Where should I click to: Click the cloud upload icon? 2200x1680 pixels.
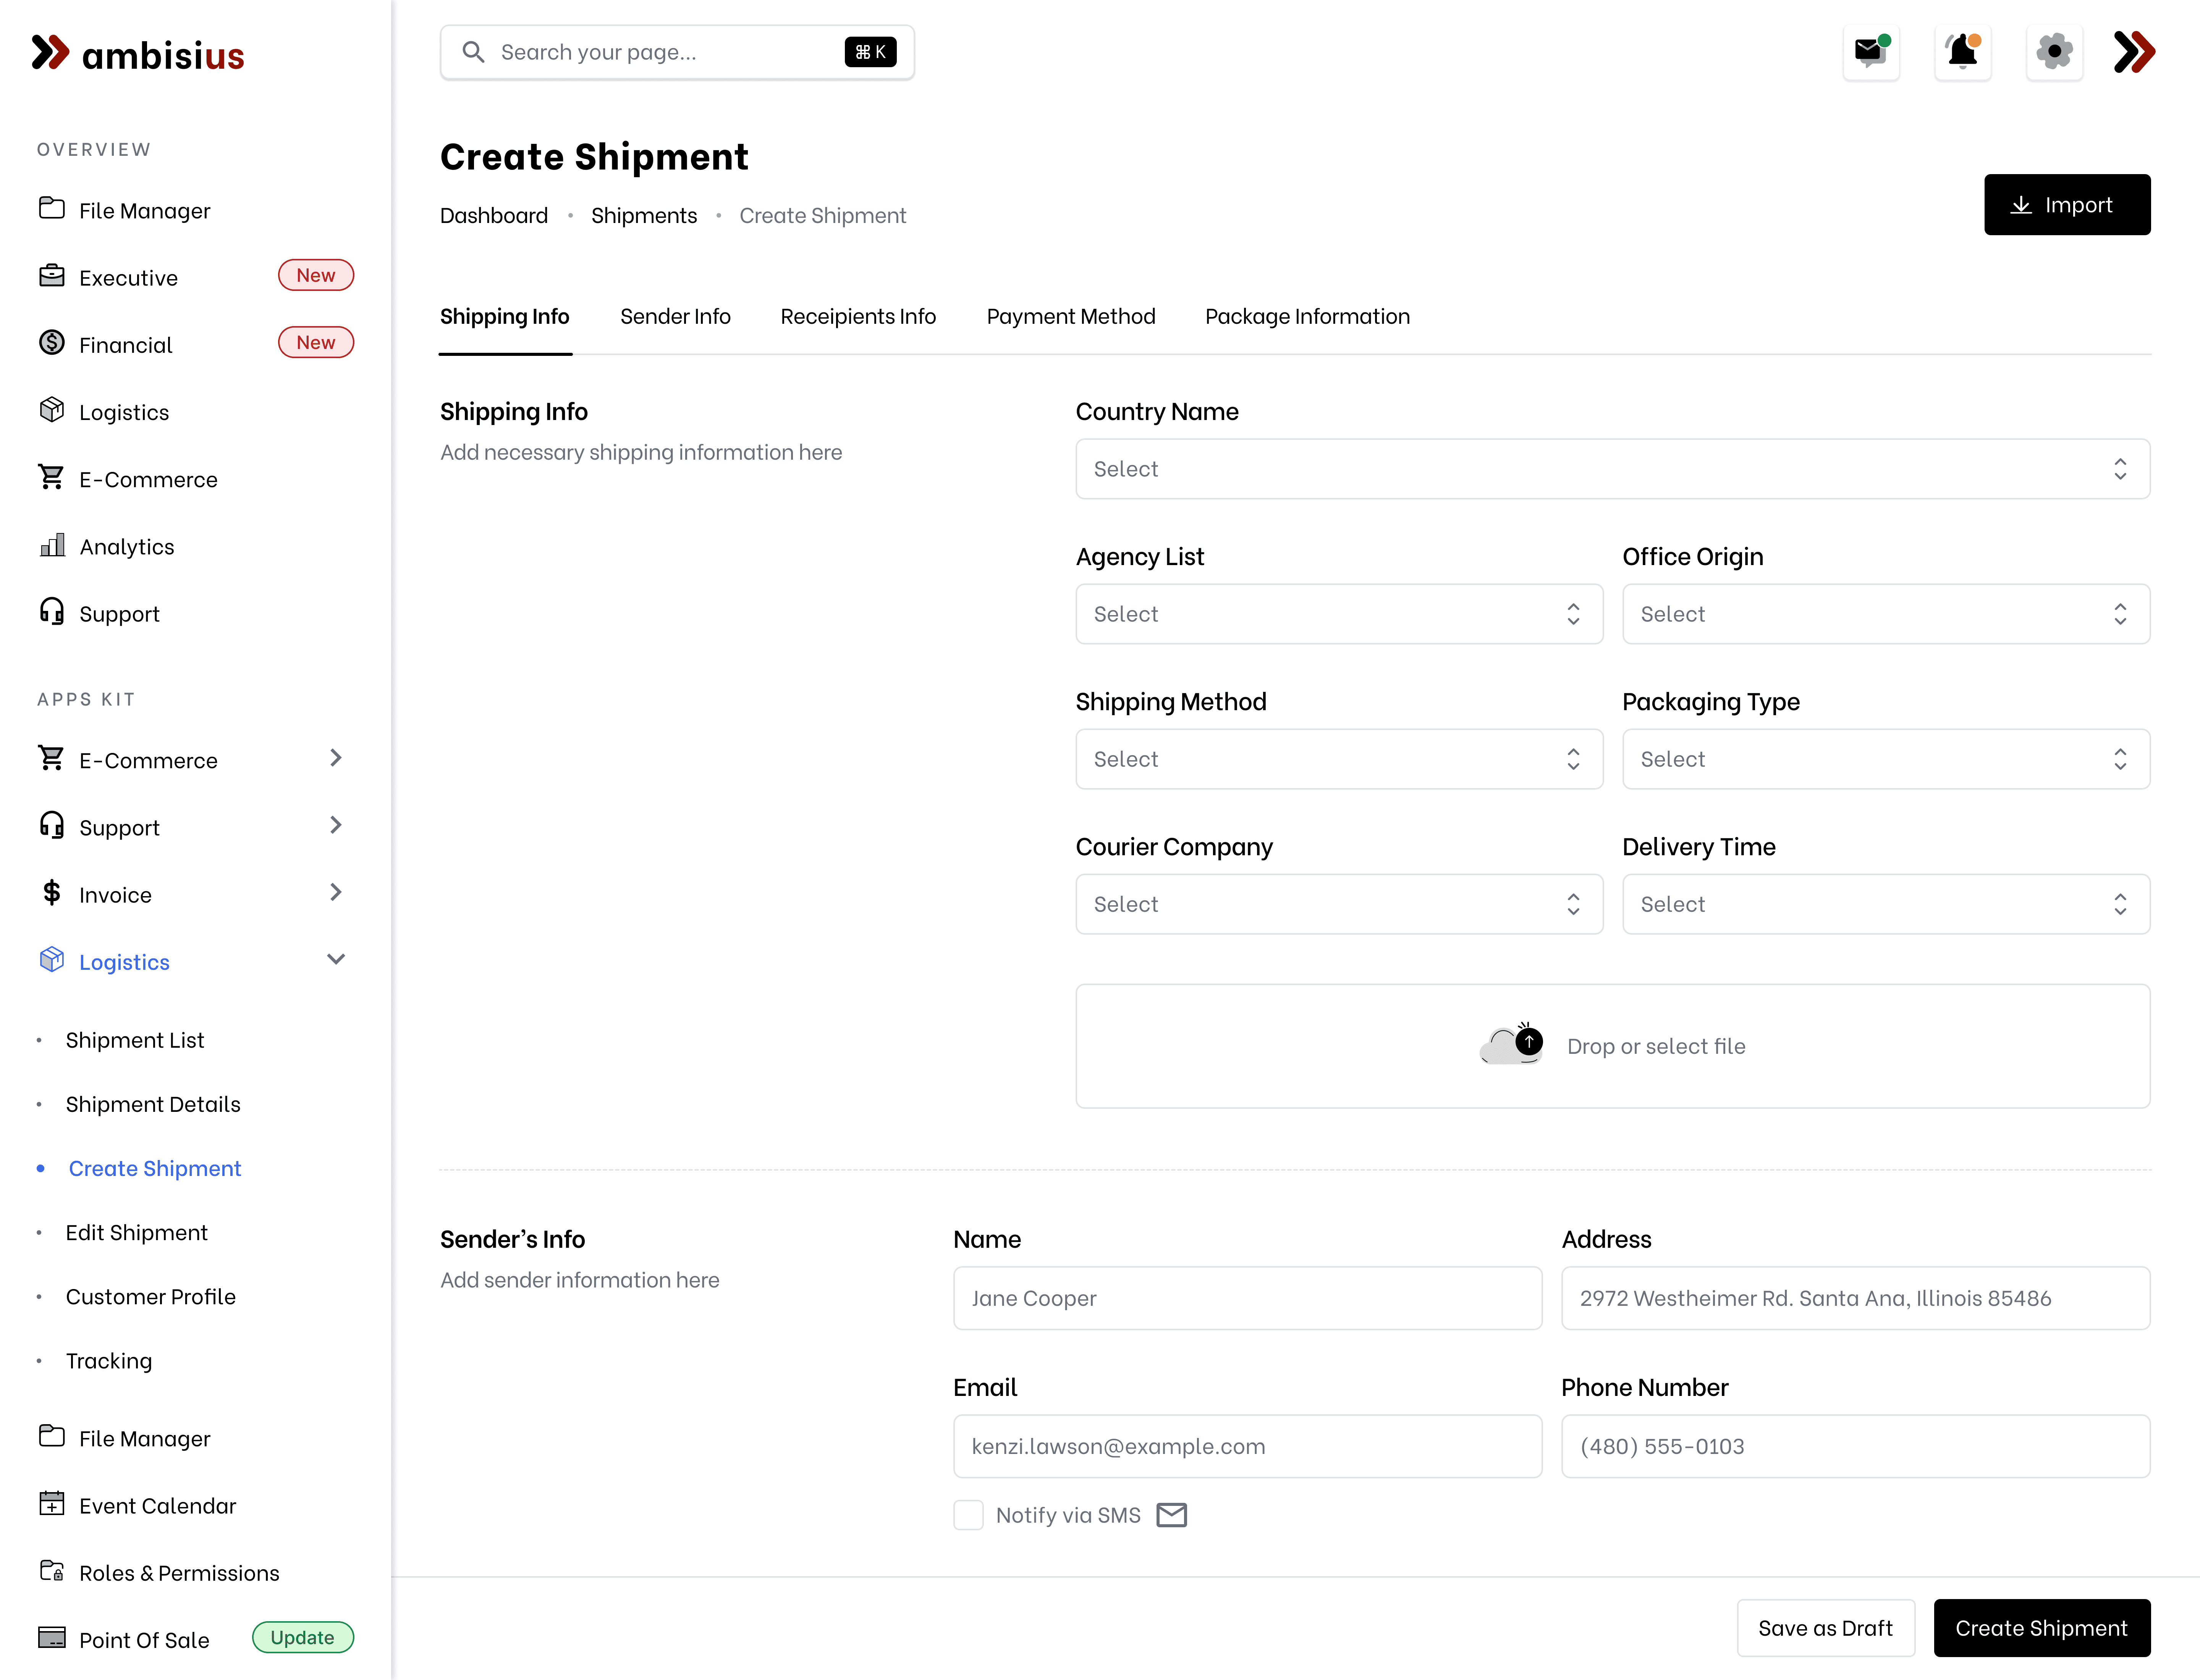tap(1511, 1045)
